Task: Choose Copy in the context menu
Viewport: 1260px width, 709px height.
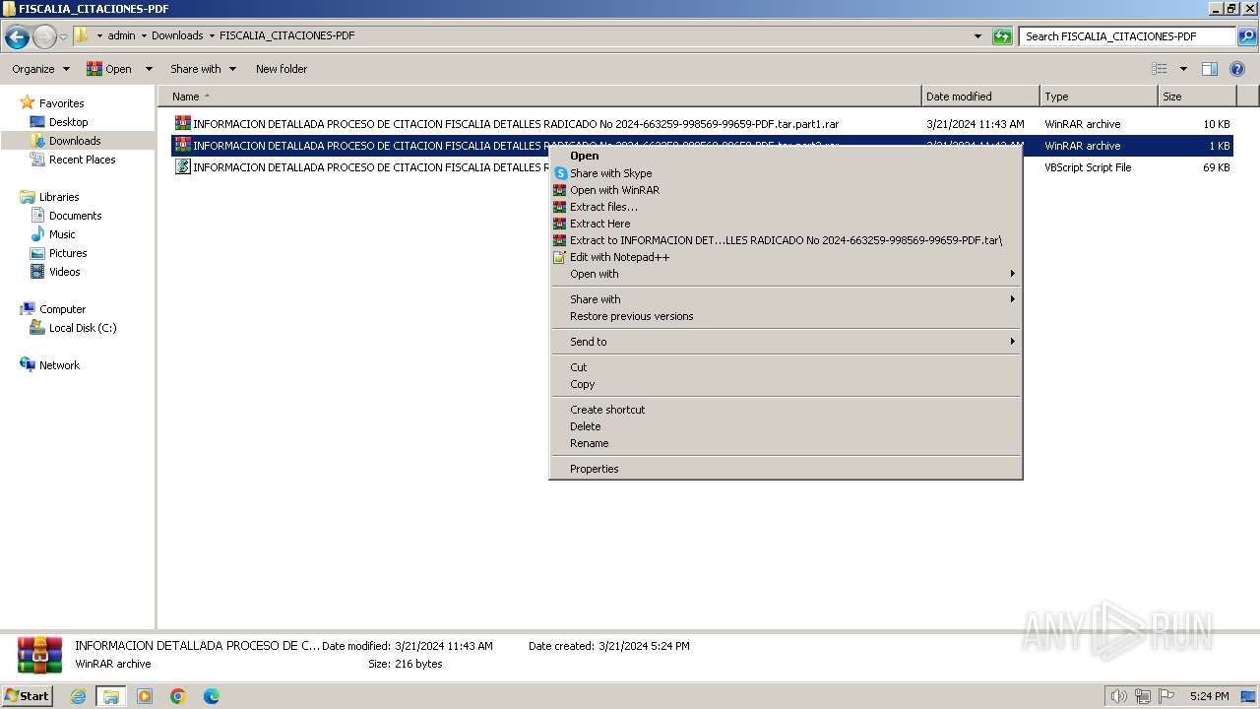Action: coord(786,384)
